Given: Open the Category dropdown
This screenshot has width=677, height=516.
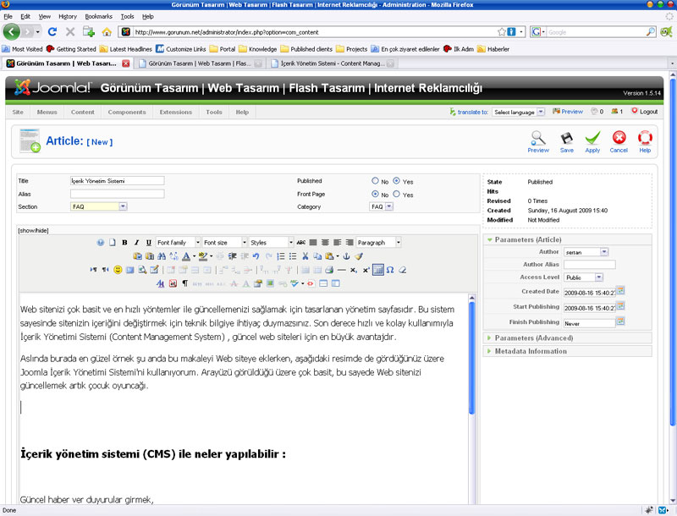Looking at the screenshot, I should [x=382, y=206].
